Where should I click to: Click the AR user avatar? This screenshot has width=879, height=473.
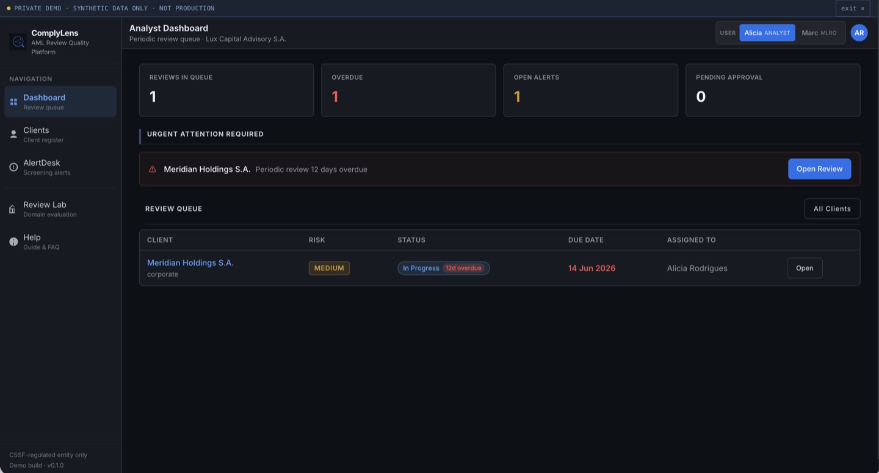pos(859,33)
